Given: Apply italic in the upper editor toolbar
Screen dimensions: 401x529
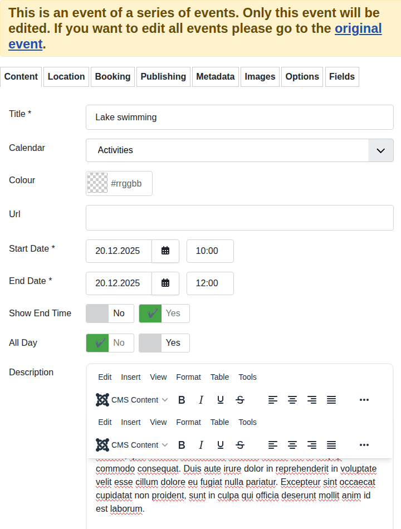Looking at the screenshot, I should [x=201, y=400].
